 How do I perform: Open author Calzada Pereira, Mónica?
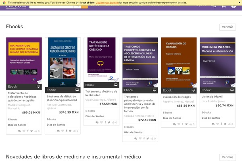click(139, 116)
